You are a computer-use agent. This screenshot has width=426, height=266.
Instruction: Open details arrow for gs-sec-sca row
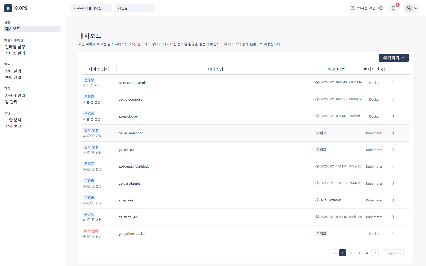coord(393,150)
